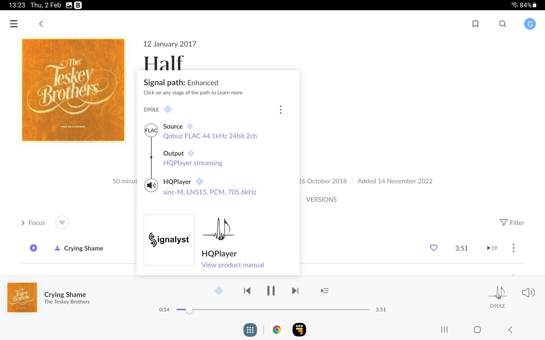Open the G profile avatar
545x340 pixels.
tap(530, 24)
